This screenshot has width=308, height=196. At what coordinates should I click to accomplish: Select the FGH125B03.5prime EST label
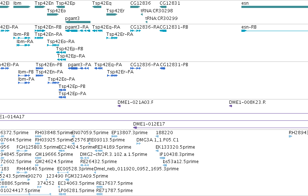point(38,147)
